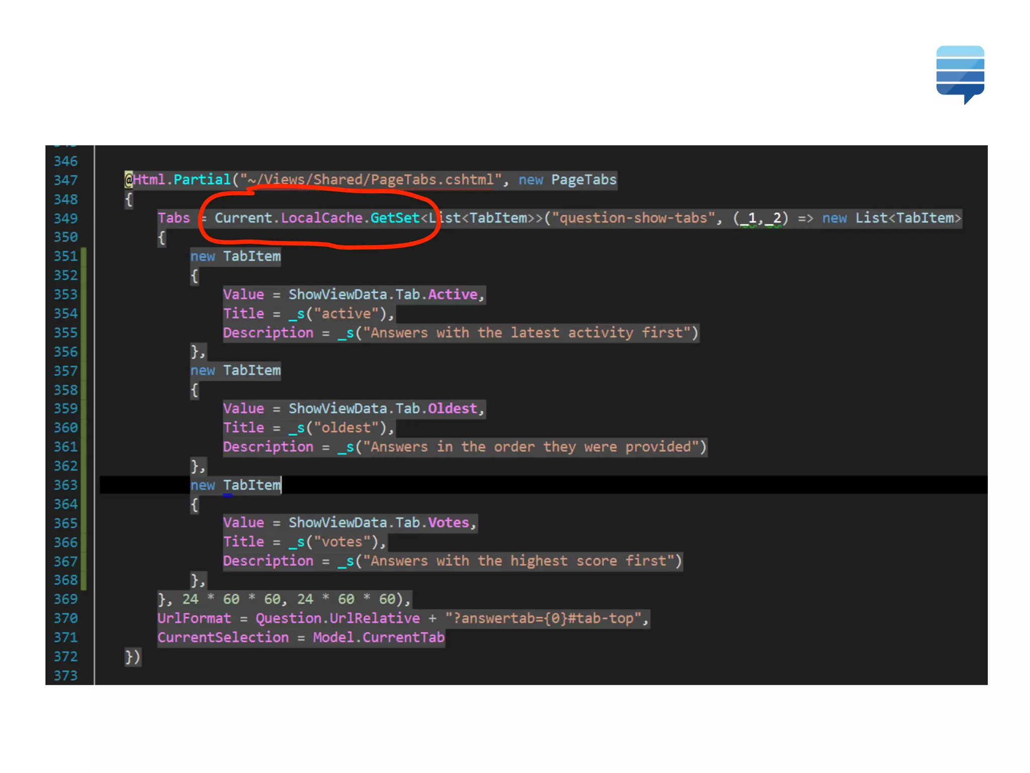The height and width of the screenshot is (773, 1030).
Task: Select the GetSet method name
Action: 395,218
